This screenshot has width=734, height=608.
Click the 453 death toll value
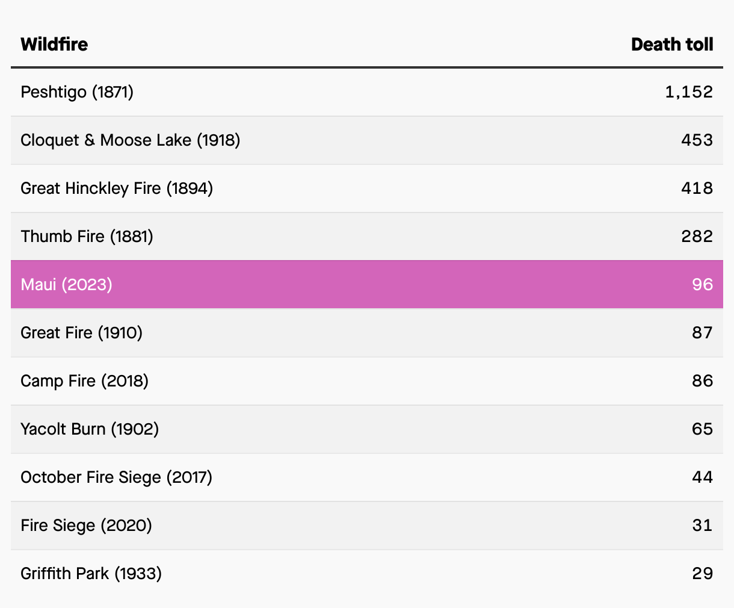pos(697,140)
